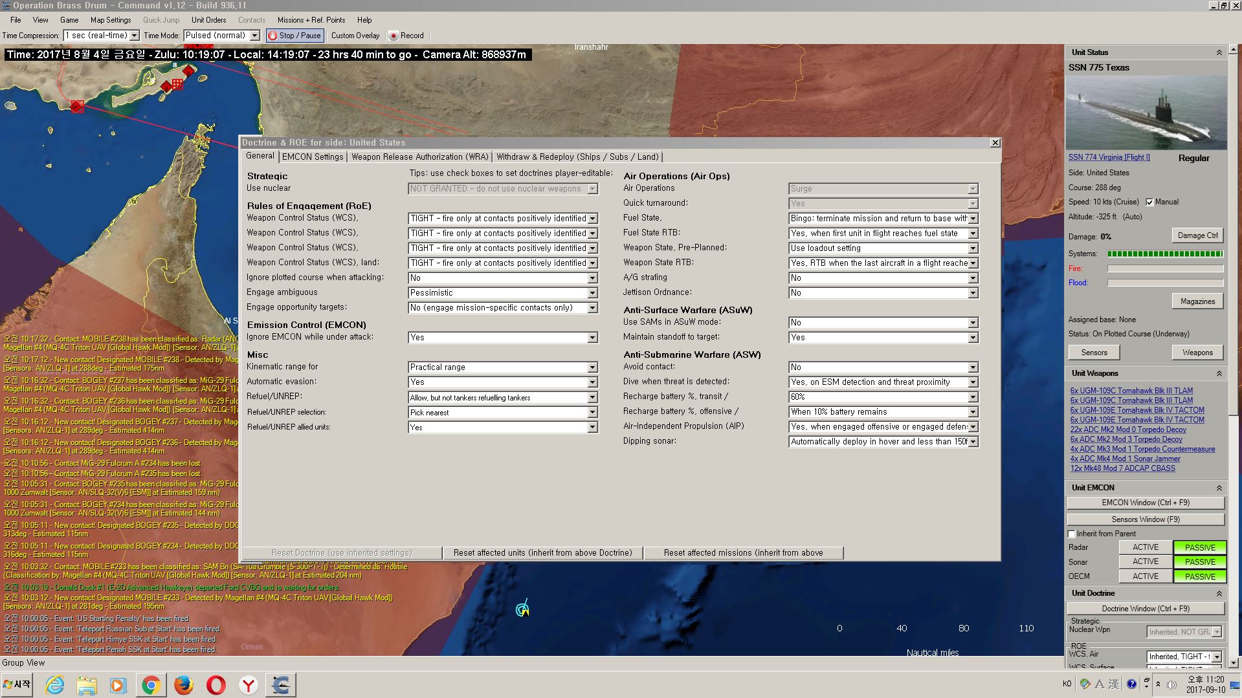1242x698 pixels.
Task: Open the Engage ambiguous dropdown
Action: 502,293
